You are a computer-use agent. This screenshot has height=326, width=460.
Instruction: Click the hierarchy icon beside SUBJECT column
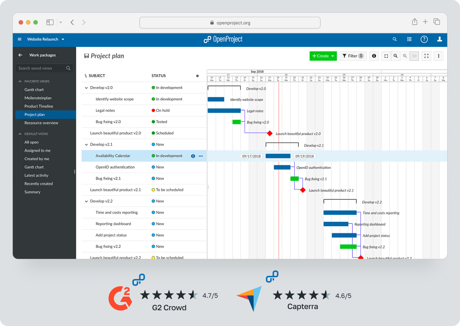coord(85,75)
